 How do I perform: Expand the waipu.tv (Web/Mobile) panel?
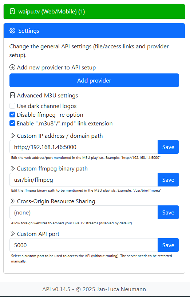94,12
